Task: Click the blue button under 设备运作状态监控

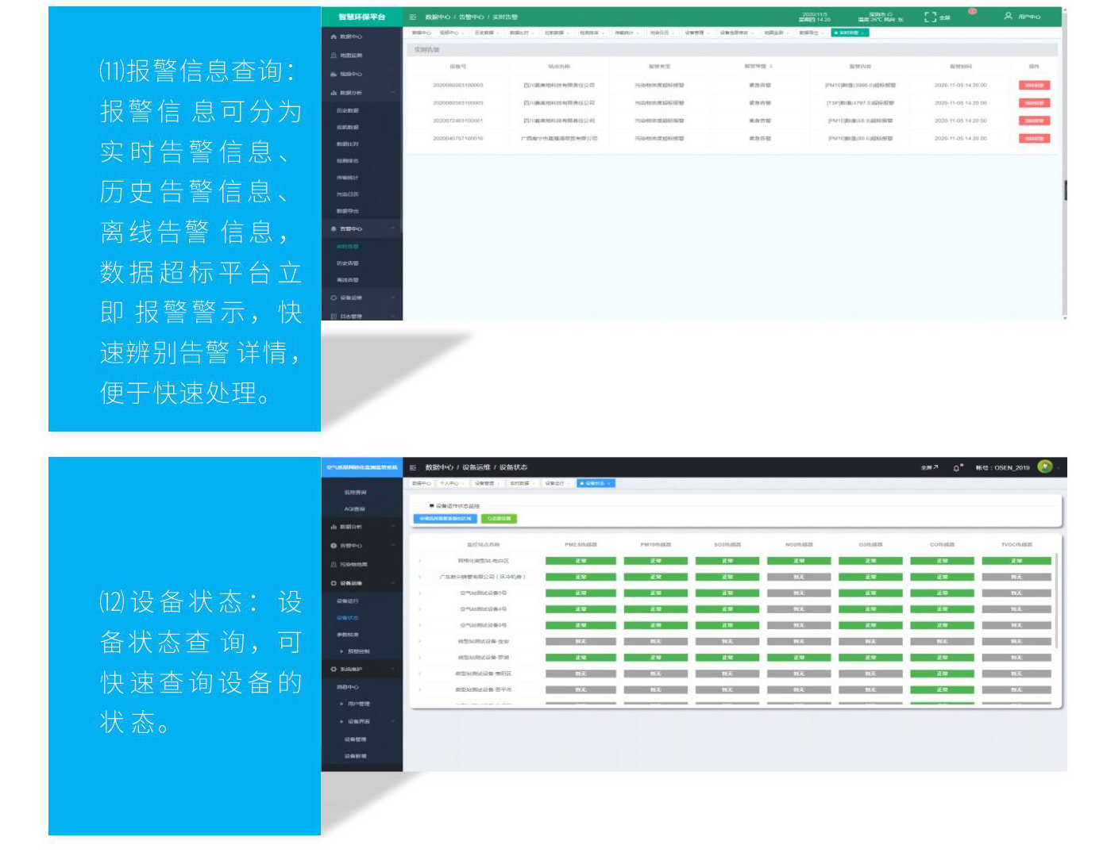Action: tap(445, 519)
